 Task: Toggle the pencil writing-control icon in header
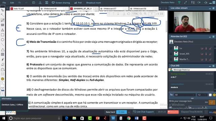point(185,2)
